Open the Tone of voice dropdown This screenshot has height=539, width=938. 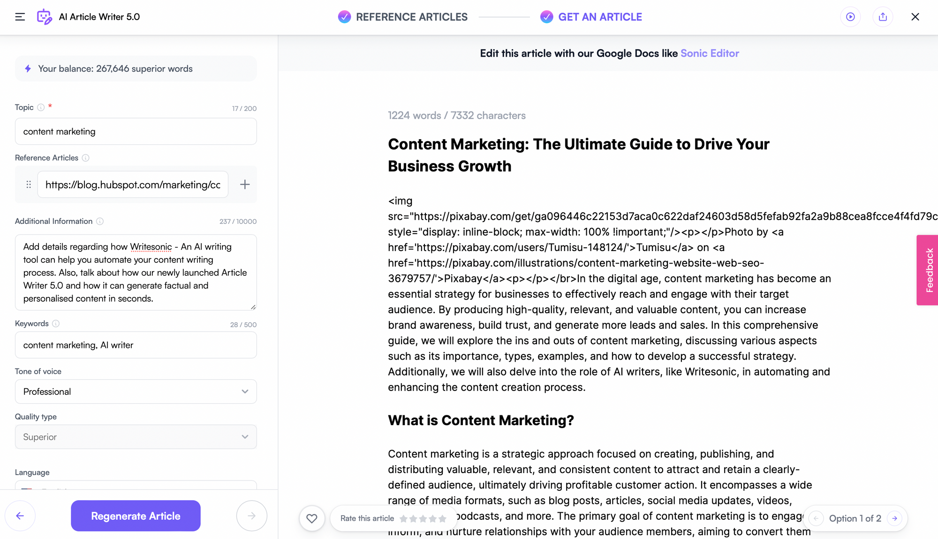[135, 391]
